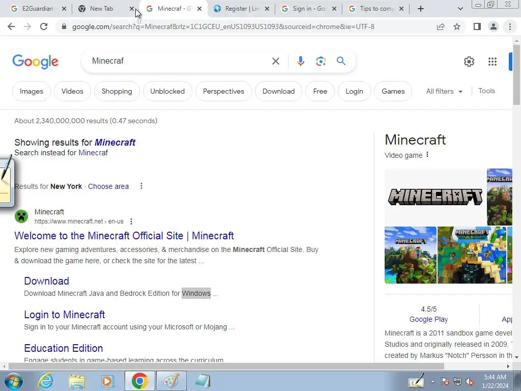Viewport: 521px width, 391px height.
Task: Search by image with the Lens icon
Action: tap(321, 61)
